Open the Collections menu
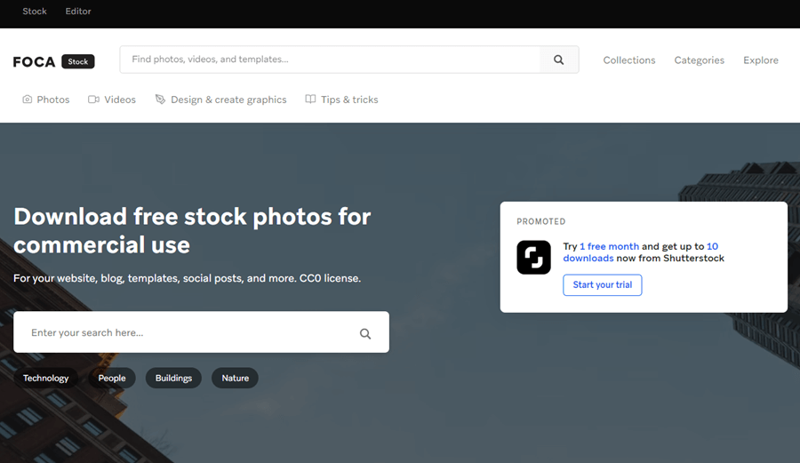The image size is (800, 463). [628, 60]
